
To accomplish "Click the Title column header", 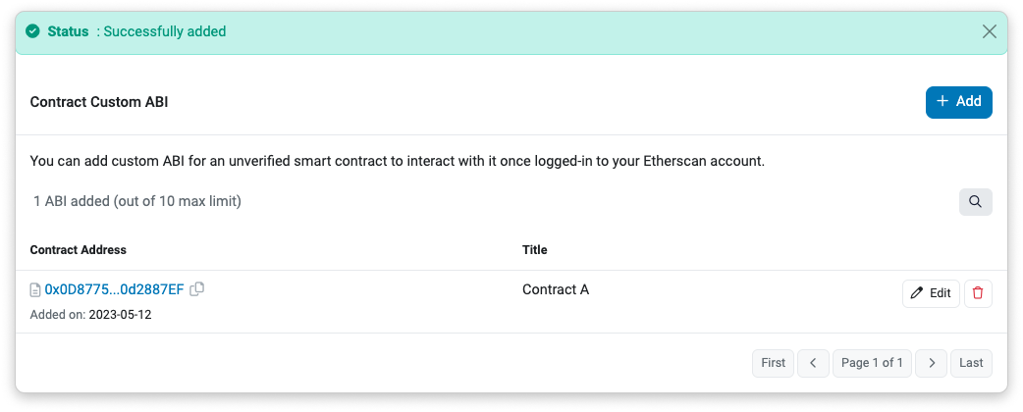I will click(534, 250).
